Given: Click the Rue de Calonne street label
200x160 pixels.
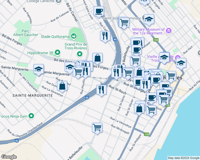Looking at the screenshot, I should [60, 17].
